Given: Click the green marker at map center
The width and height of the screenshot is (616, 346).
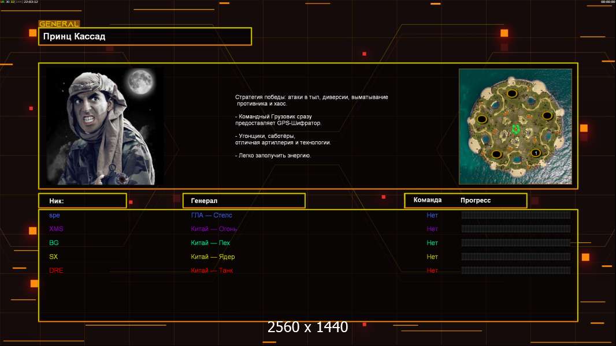Looking at the screenshot, I should (x=516, y=129).
